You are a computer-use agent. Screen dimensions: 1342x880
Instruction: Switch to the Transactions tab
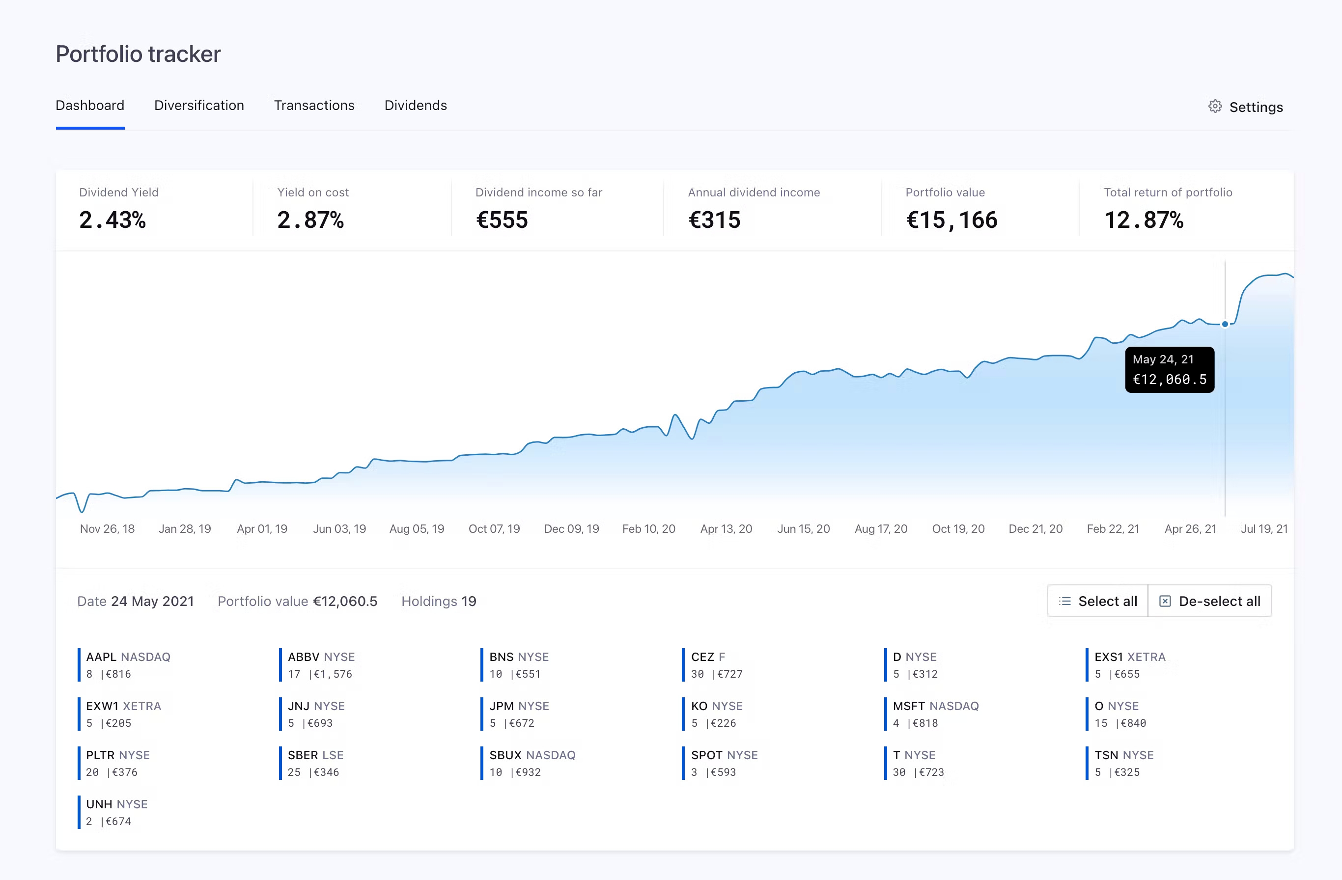click(x=314, y=106)
